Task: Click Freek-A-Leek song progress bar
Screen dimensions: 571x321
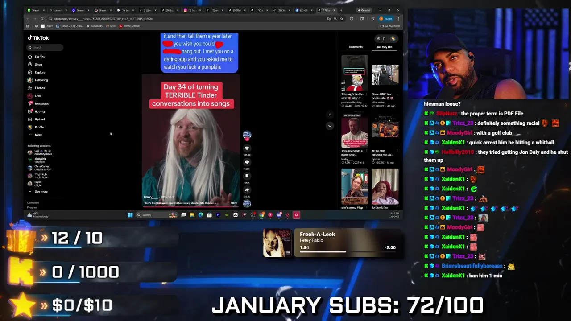Action: [x=348, y=252]
